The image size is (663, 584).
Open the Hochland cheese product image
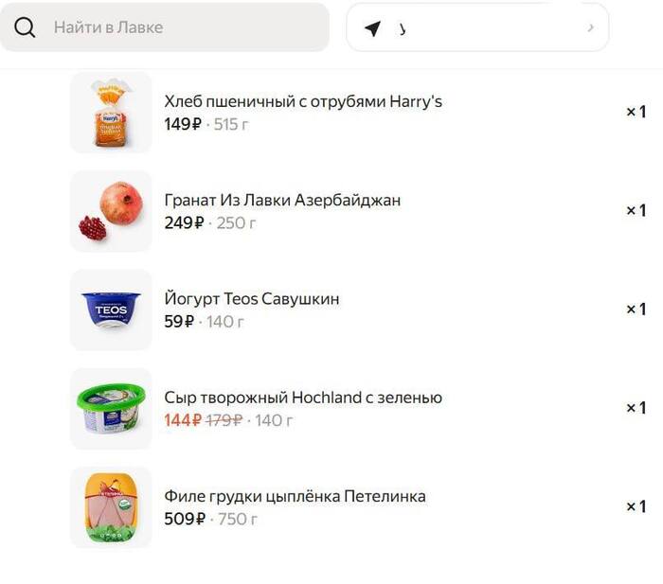(x=111, y=408)
